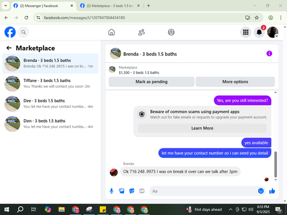Click the back arrow beside Marketplace heading
Viewport: 287px width, 215px height.
[9, 48]
